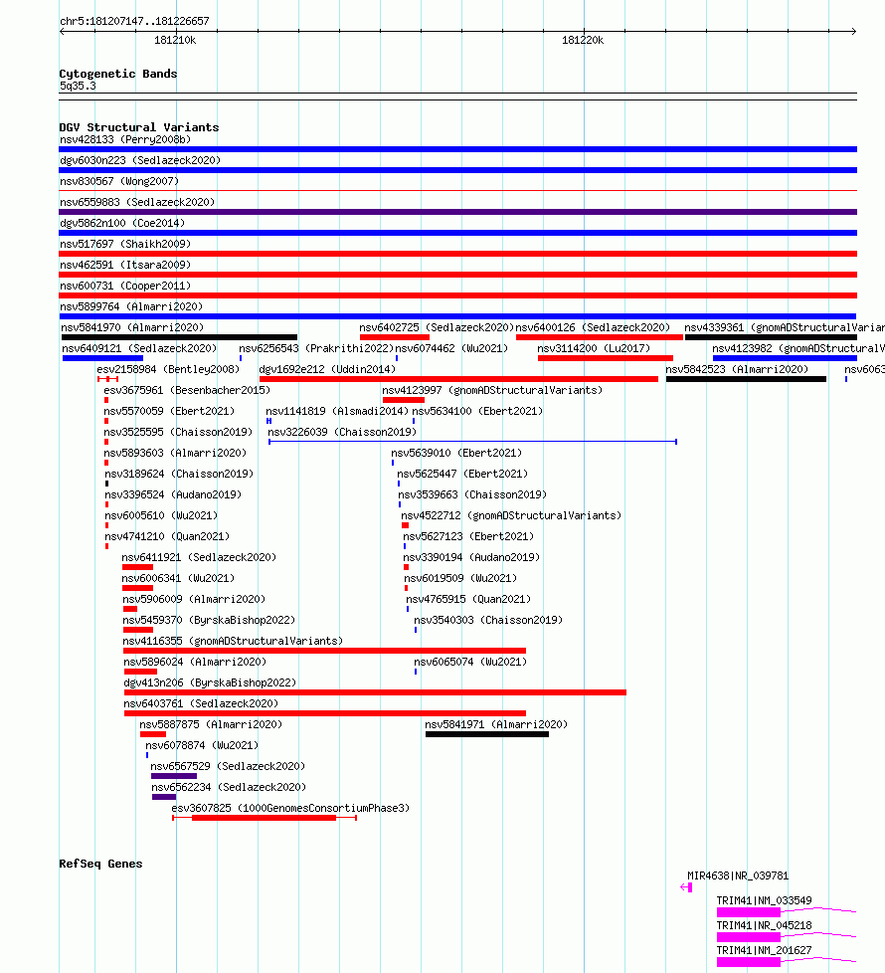This screenshot has width=885, height=973.
Task: Open nsv3540303 (Chaisson2019) label
Action: pos(488,620)
